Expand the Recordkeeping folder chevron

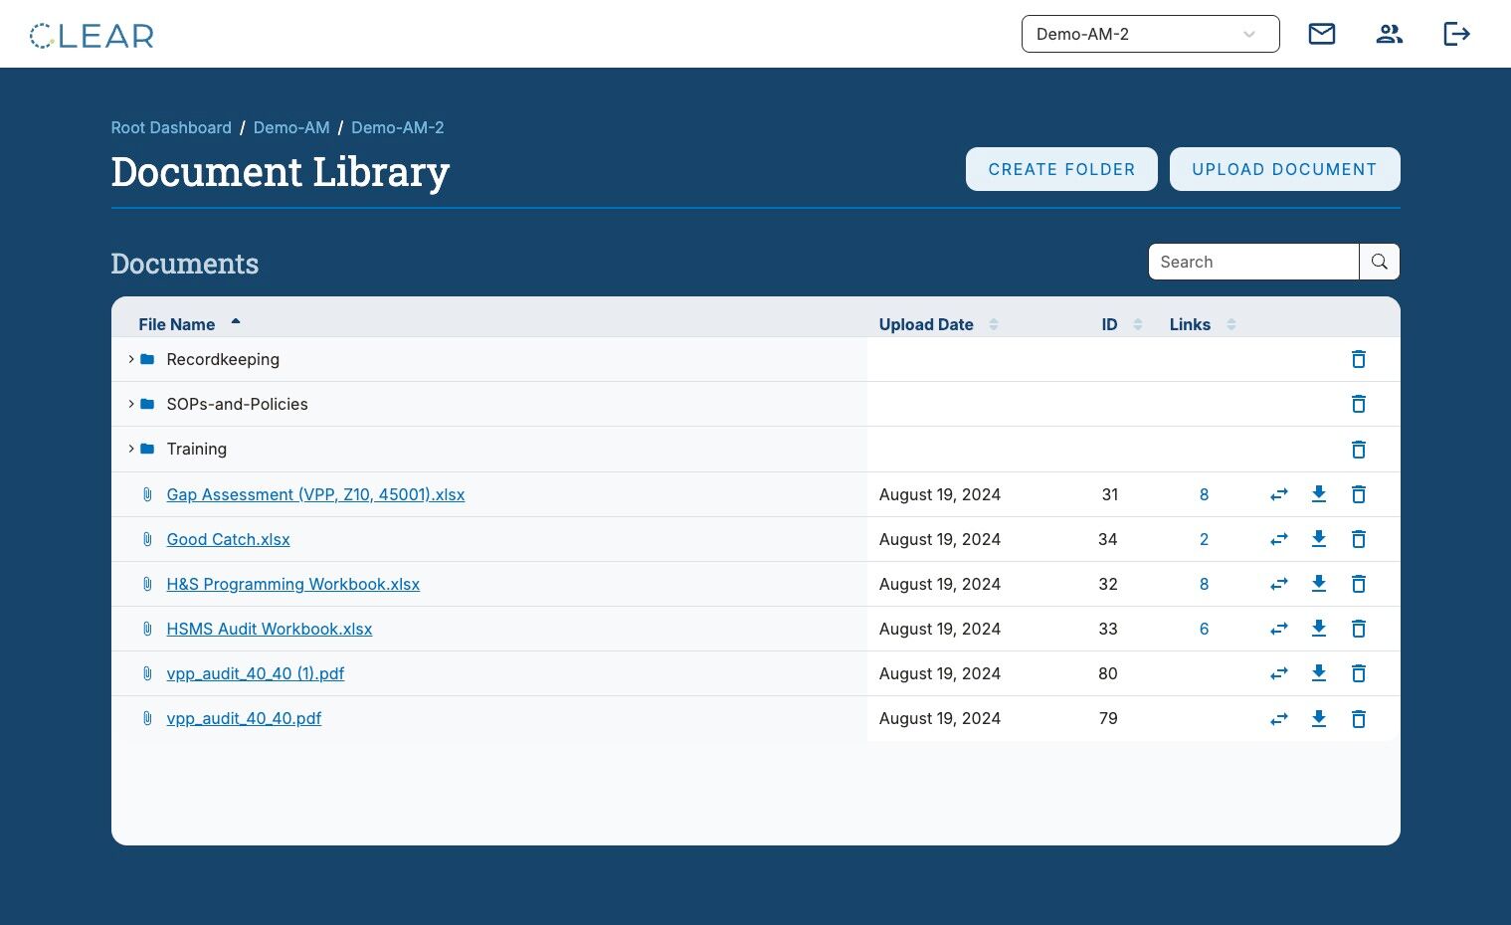(131, 359)
